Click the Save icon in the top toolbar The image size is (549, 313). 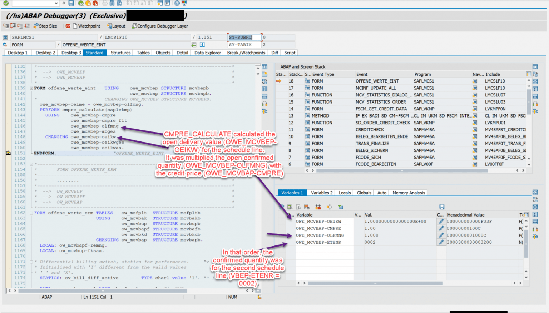coord(71,3)
